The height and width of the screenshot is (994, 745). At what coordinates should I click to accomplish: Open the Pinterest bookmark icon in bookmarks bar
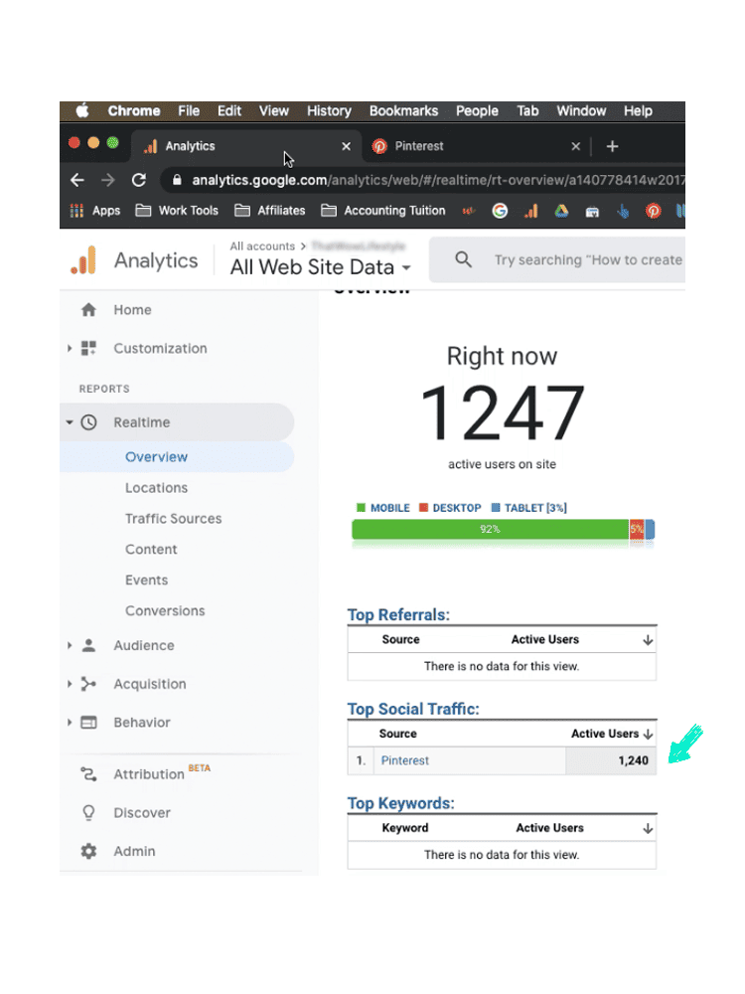(x=654, y=211)
